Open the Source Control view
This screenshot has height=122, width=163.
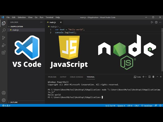(x=4, y=38)
